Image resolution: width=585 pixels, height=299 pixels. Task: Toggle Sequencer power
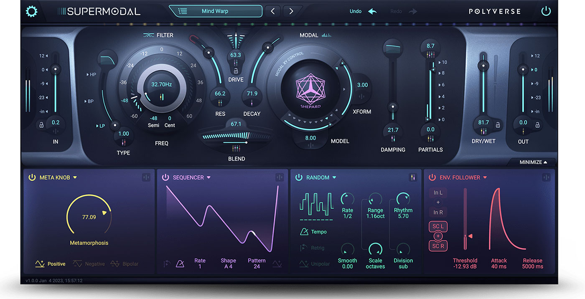point(165,177)
